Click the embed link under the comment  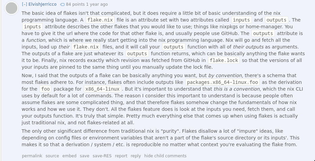[69, 156]
